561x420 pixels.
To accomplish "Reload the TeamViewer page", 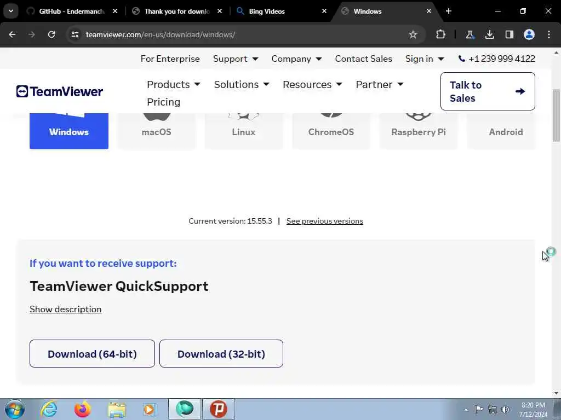I will (x=51, y=34).
